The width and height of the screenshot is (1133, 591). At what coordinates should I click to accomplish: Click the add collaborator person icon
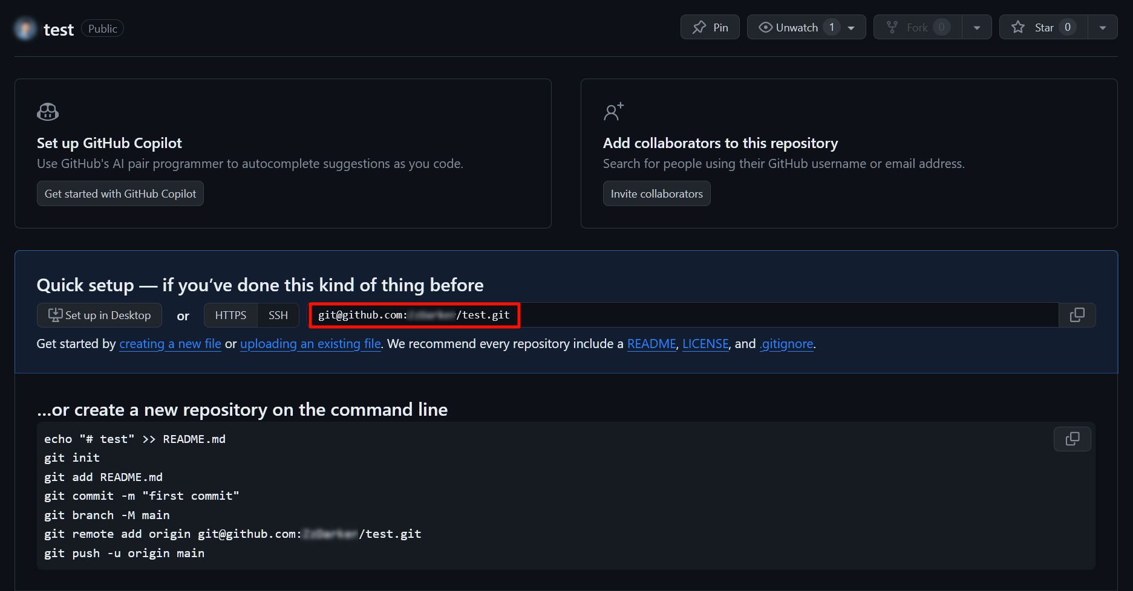613,112
